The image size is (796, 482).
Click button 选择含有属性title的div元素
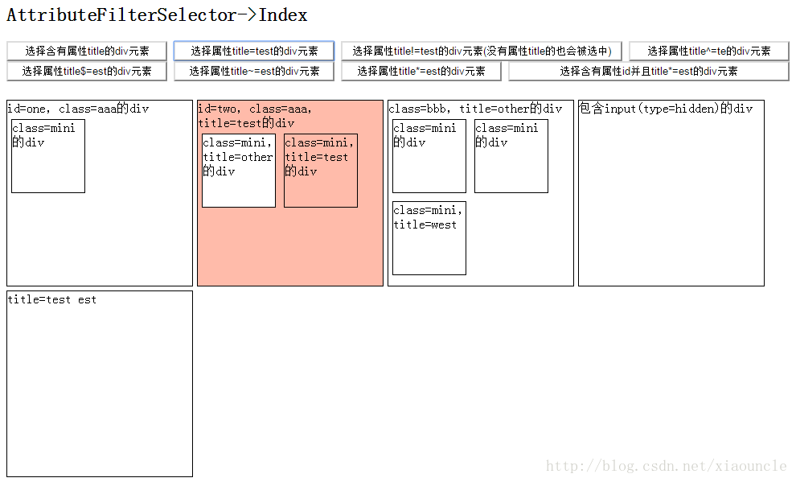click(x=87, y=51)
